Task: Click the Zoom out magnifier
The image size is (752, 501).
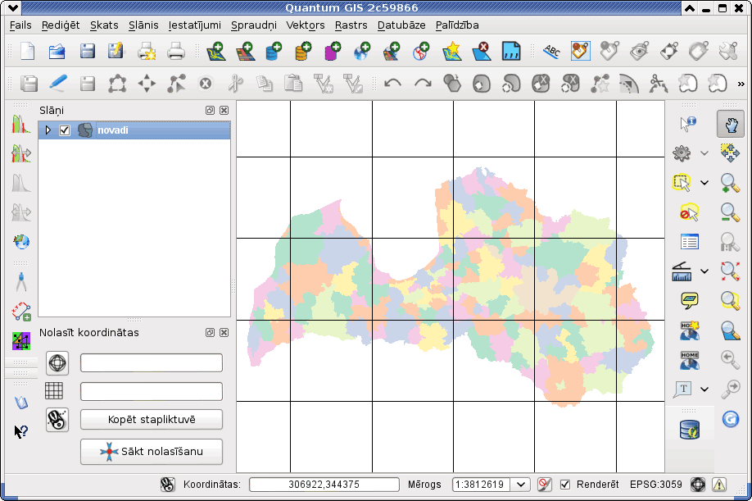Action: point(730,212)
